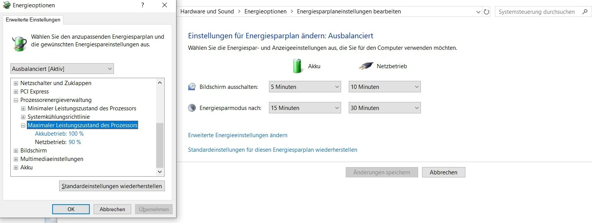
Task: Click the Energiesparmodus moon icon
Action: pos(192,108)
